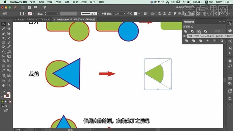233x131 pixels.
Task: Click Outline pathfinder icon
Action: click(215, 41)
